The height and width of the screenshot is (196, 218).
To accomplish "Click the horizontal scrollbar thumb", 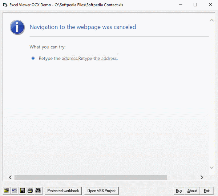I will 90,177.
